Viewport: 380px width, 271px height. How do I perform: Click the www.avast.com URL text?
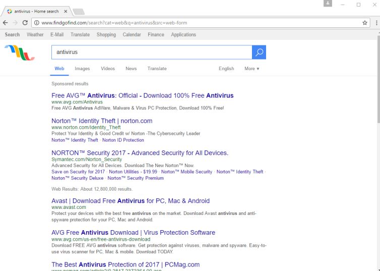coord(69,207)
